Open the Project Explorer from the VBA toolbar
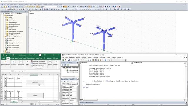The image size is (188, 106). [x=96, y=60]
